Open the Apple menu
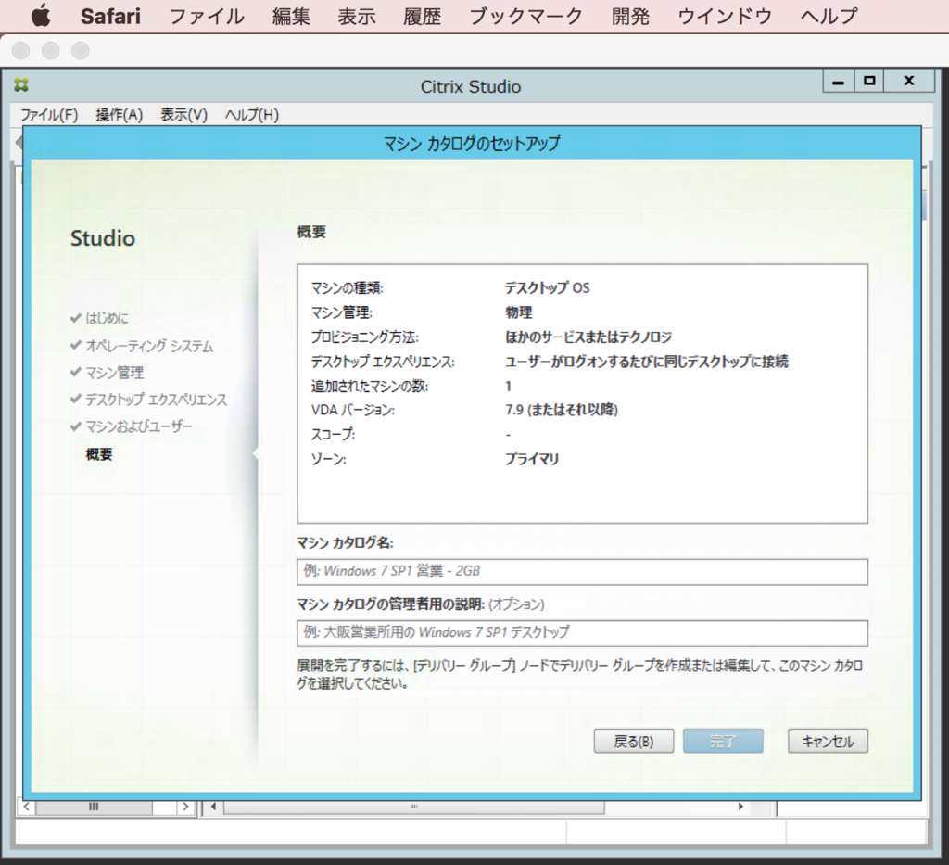Image resolution: width=949 pixels, height=865 pixels. pyautogui.click(x=41, y=16)
